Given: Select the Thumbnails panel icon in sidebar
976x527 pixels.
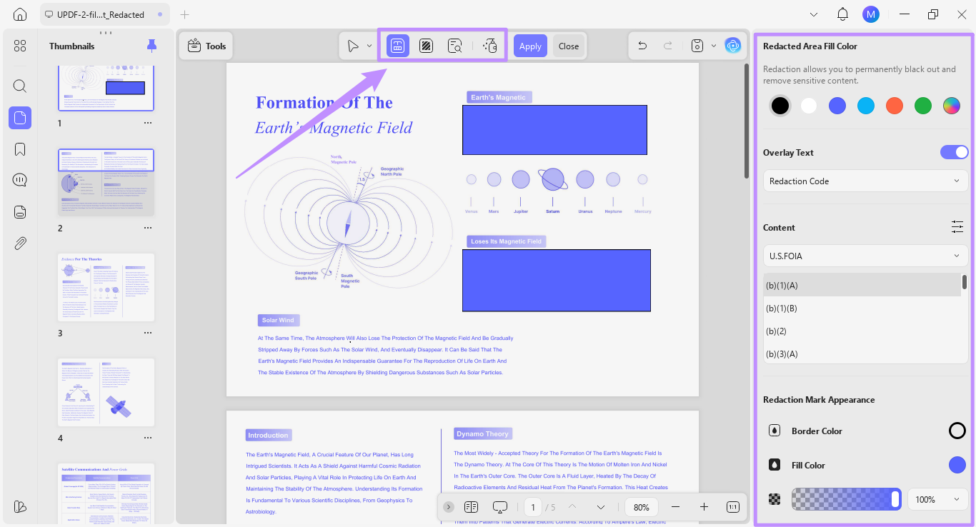Looking at the screenshot, I should click(20, 118).
